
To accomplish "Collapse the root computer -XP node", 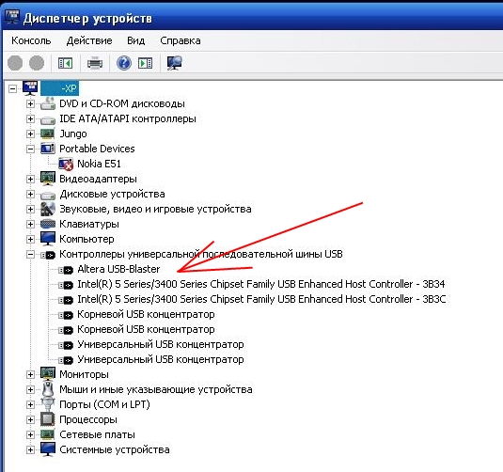I will point(12,88).
